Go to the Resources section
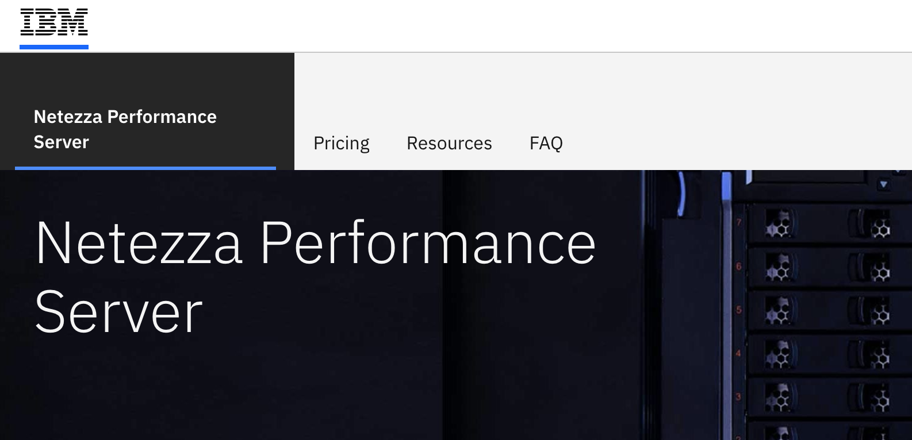The height and width of the screenshot is (440, 912). 449,143
